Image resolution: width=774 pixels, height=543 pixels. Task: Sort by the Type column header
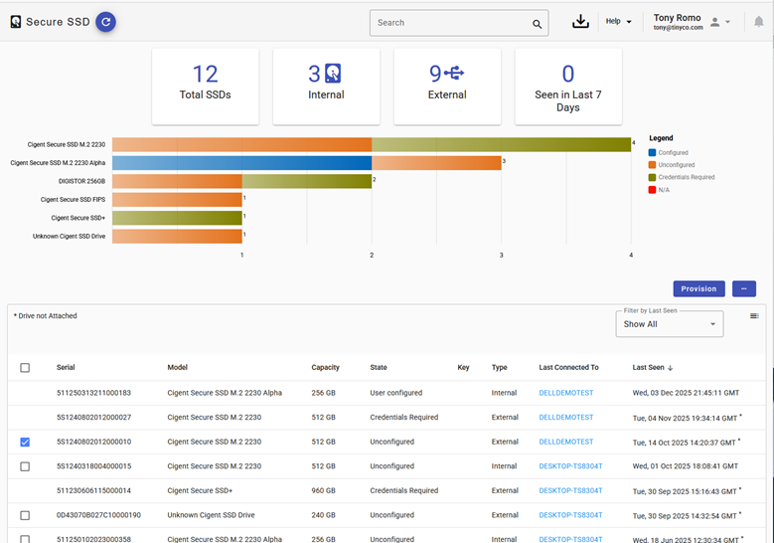pos(499,367)
